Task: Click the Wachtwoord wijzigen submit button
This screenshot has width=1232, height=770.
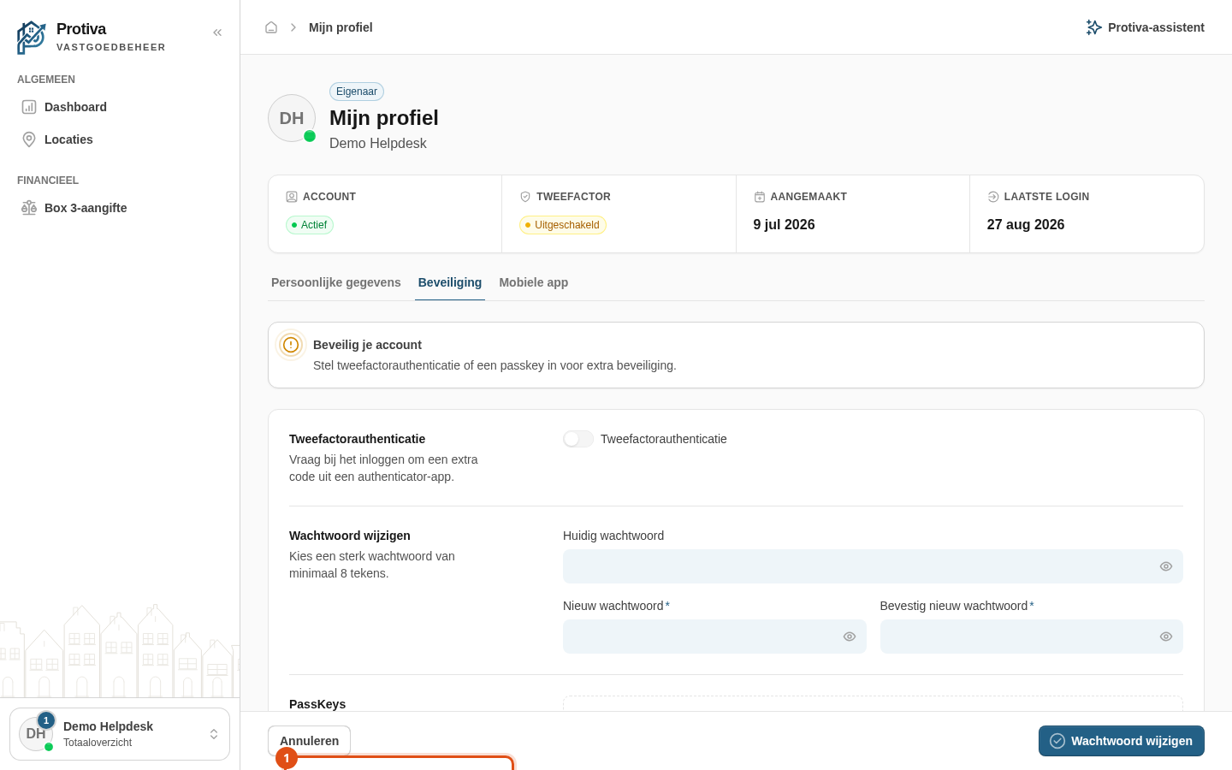Action: 1122,741
